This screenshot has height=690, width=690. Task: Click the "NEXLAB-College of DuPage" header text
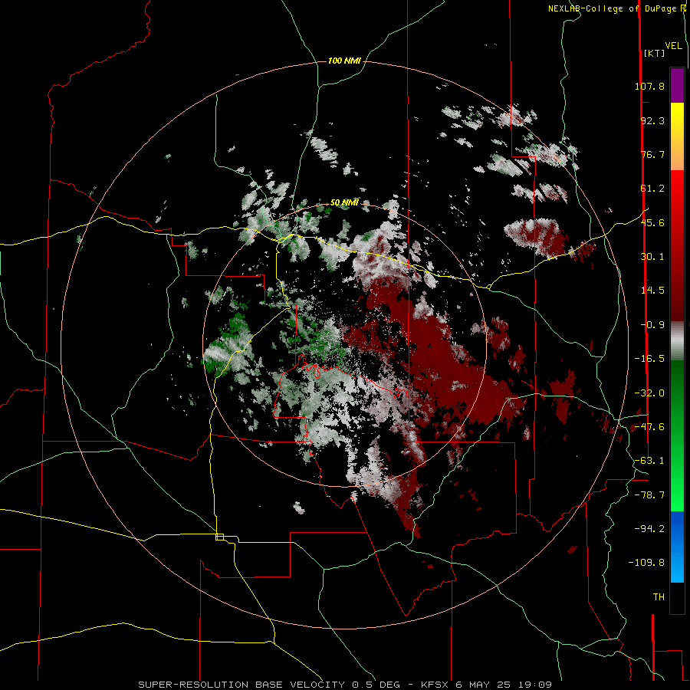[x=614, y=8]
